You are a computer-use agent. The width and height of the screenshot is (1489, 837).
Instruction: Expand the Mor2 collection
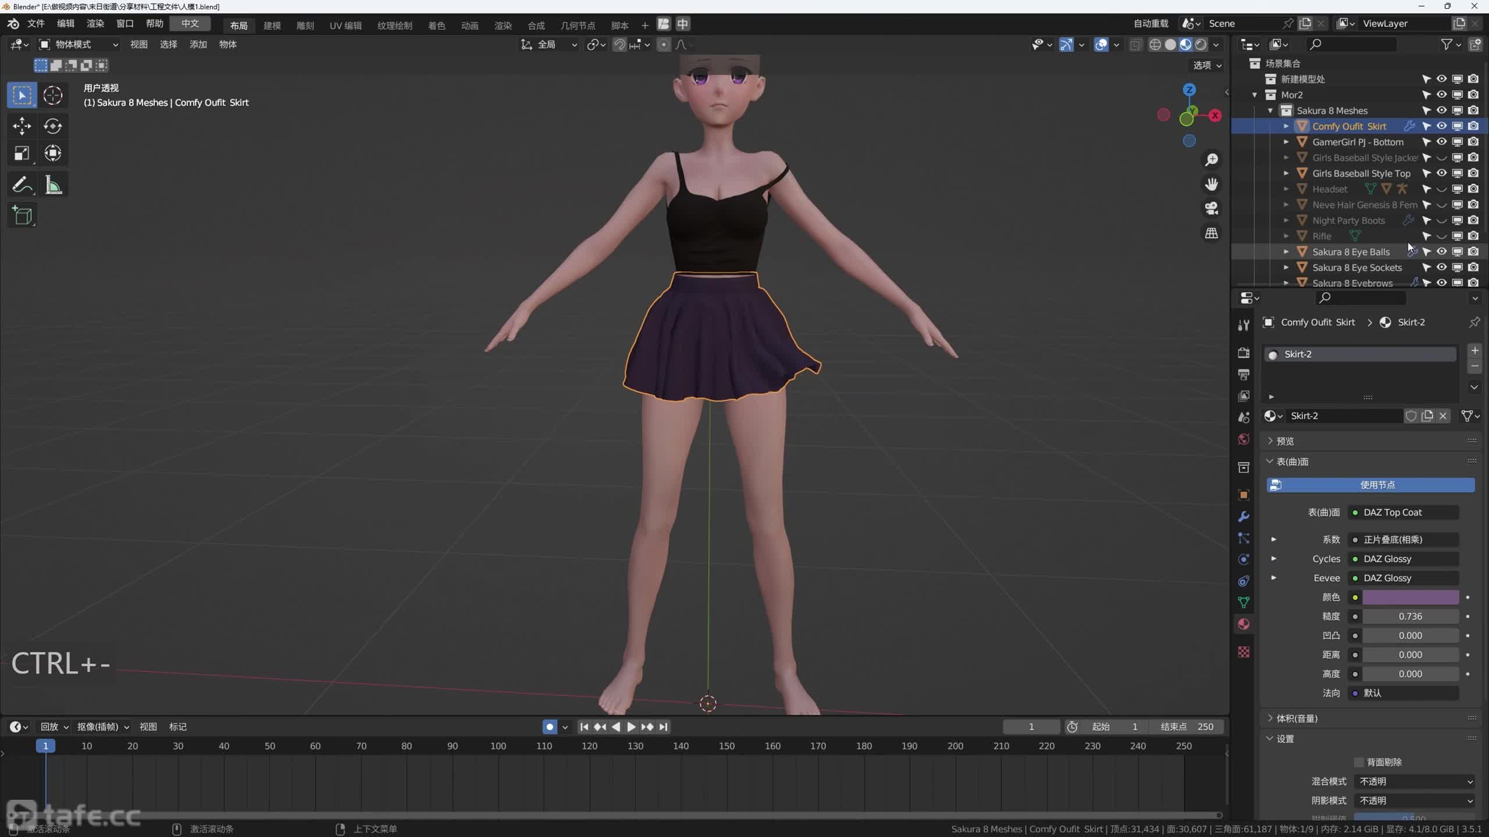[x=1255, y=95]
